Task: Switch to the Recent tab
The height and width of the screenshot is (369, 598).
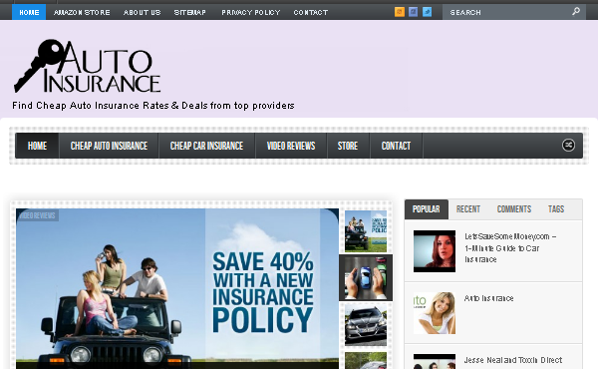Action: [x=468, y=209]
